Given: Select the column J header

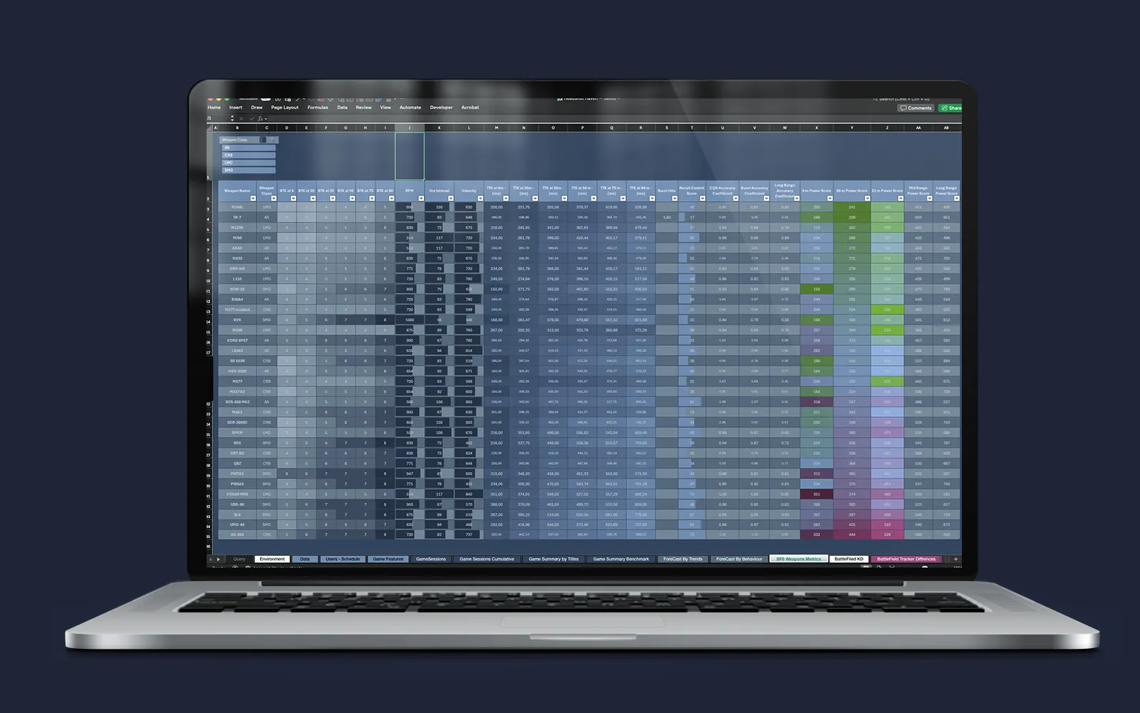Looking at the screenshot, I should pos(410,128).
